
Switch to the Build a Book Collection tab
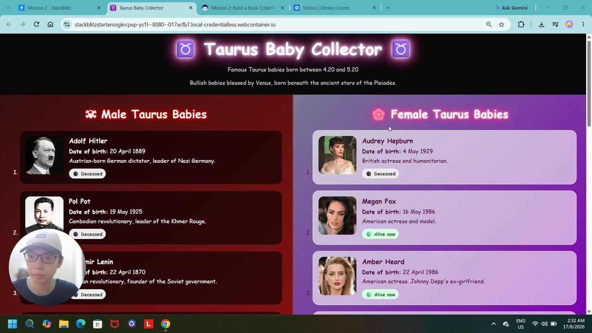tap(243, 8)
